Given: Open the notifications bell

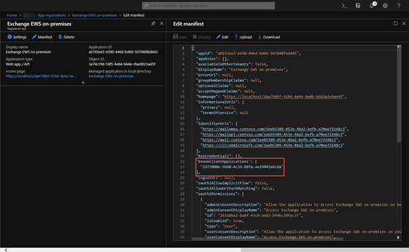Looking at the screenshot, I should pos(372,5).
